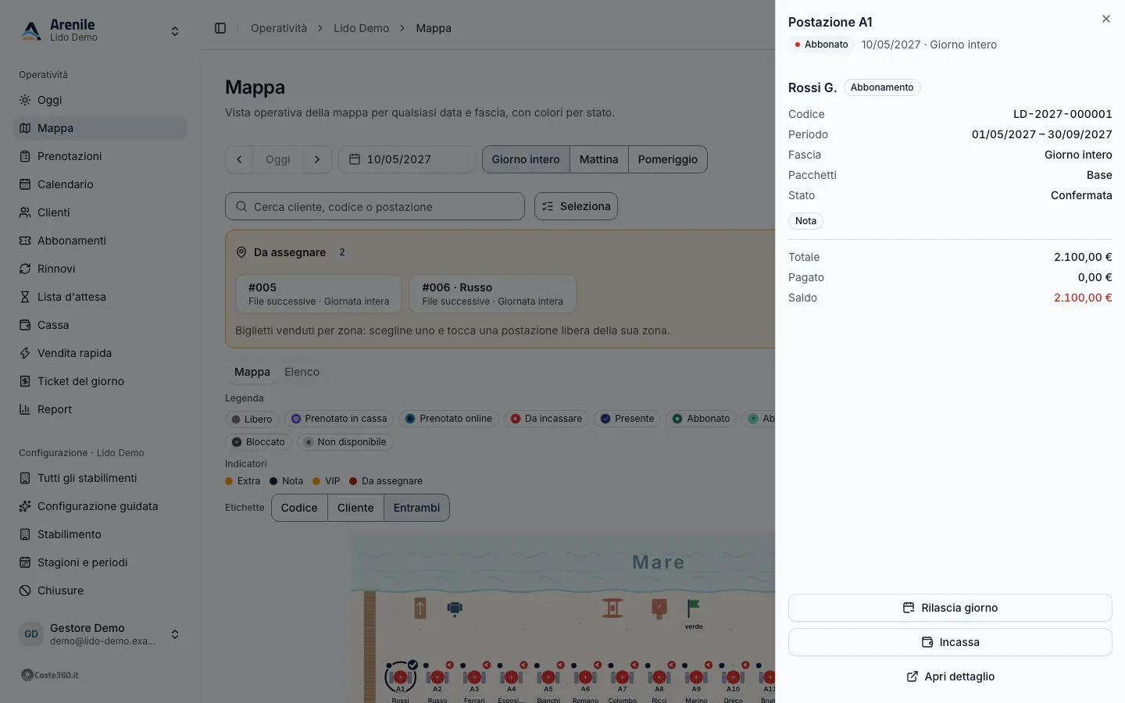Go to the previous day
The image size is (1125, 703).
pos(239,159)
